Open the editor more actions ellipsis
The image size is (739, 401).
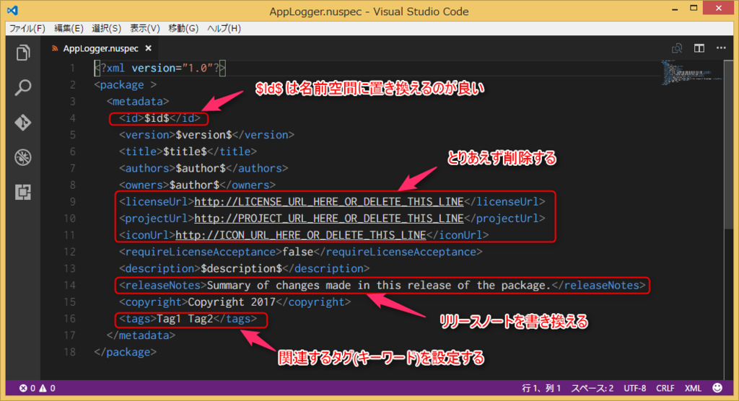point(721,48)
